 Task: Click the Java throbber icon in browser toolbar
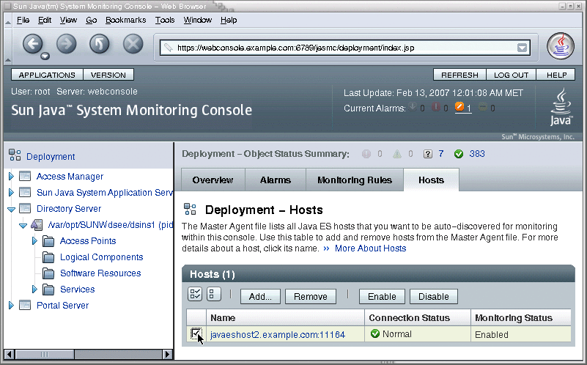[x=561, y=46]
